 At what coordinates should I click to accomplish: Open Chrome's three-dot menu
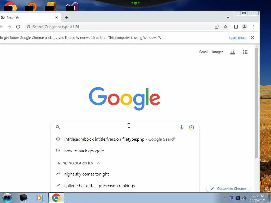[x=253, y=27]
